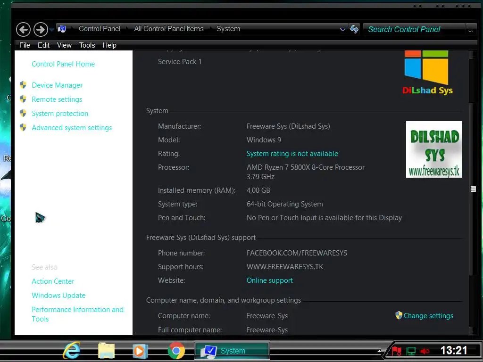This screenshot has height=362, width=483.
Task: Select processor text AMD Ryzen 7 5800X
Action: click(x=306, y=167)
